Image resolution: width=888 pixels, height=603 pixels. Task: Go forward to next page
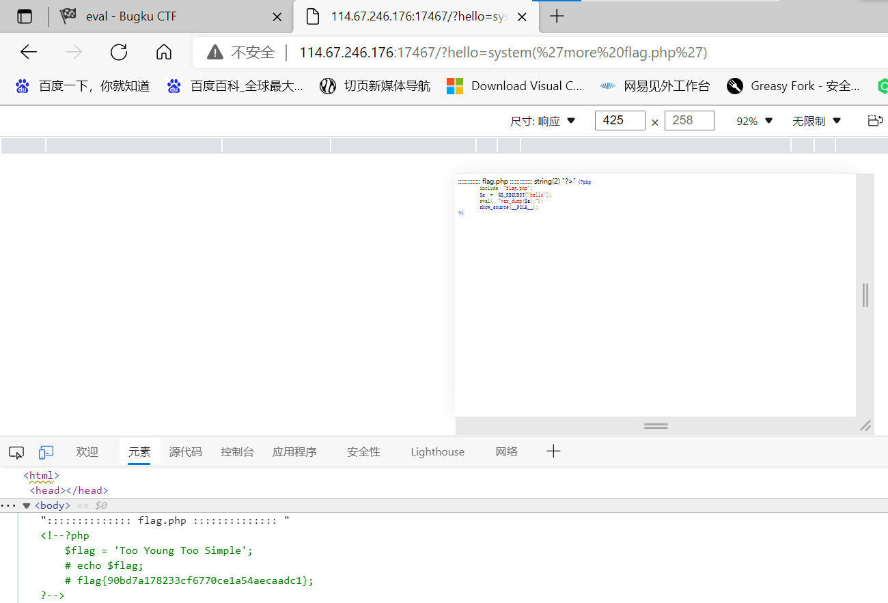tap(73, 52)
